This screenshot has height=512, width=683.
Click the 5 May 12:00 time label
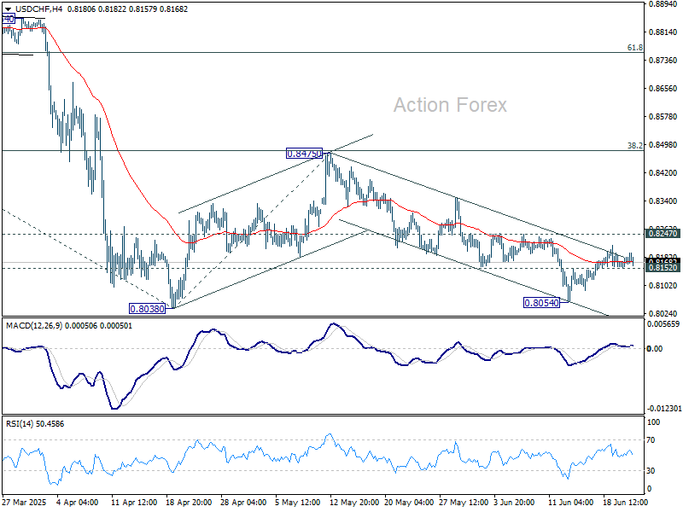click(x=297, y=502)
